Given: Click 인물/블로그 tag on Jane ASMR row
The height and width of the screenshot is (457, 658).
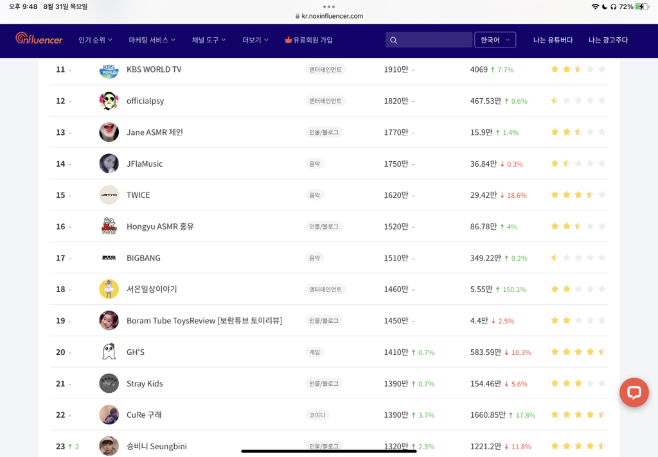Looking at the screenshot, I should pyautogui.click(x=324, y=132).
